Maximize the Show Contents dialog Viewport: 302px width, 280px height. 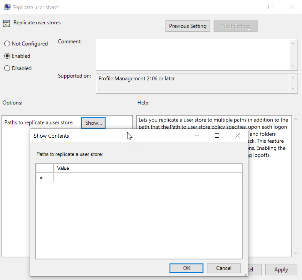pyautogui.click(x=217, y=136)
